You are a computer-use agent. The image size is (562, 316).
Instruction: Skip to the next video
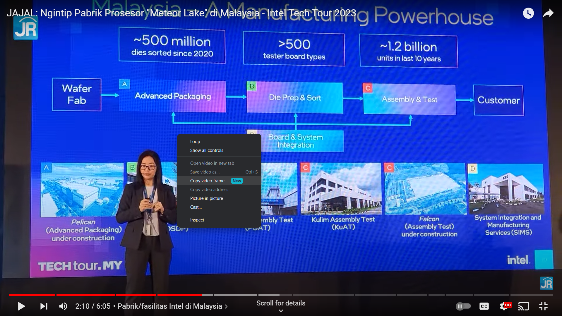tap(44, 306)
